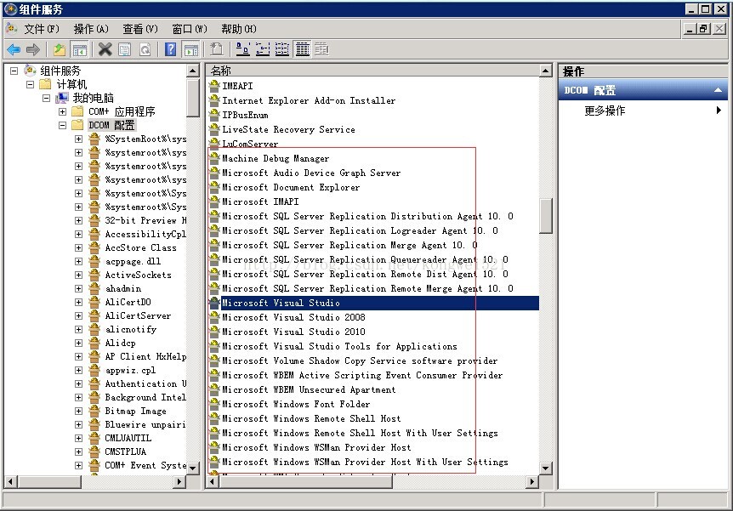Viewport: 733px width, 511px height.
Task: Select acppage.dll in the tree
Action: (x=133, y=261)
